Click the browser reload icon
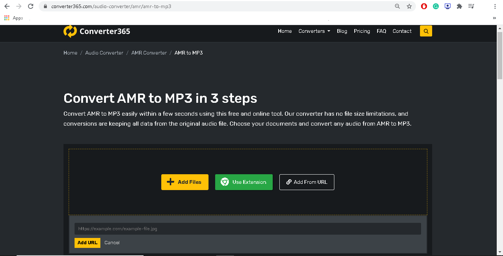The width and height of the screenshot is (503, 256). pyautogui.click(x=31, y=6)
